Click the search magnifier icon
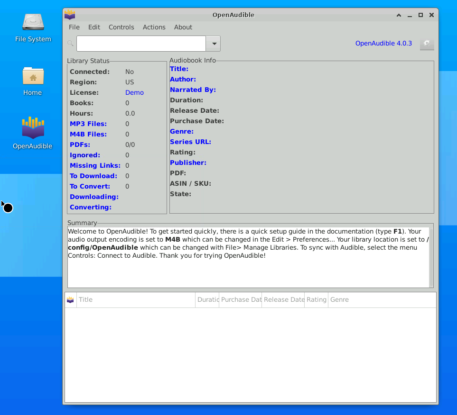 pyautogui.click(x=70, y=44)
